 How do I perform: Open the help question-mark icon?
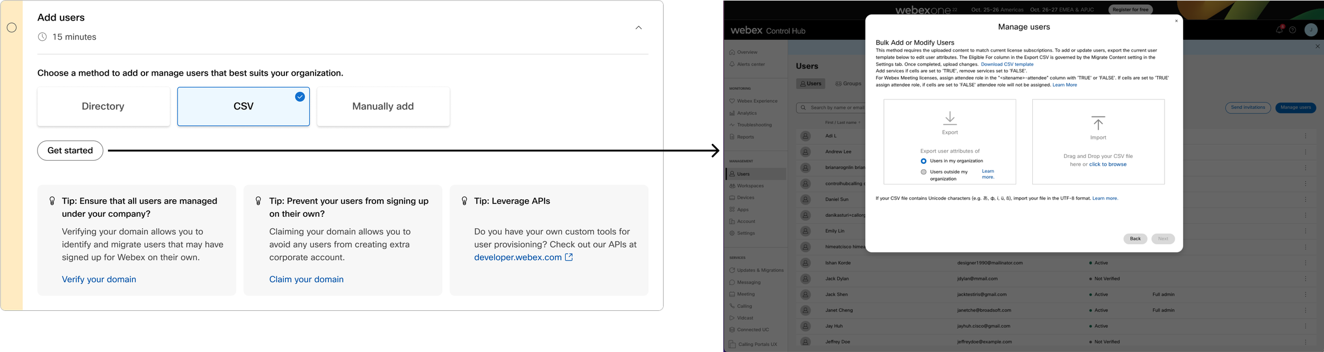(1293, 30)
